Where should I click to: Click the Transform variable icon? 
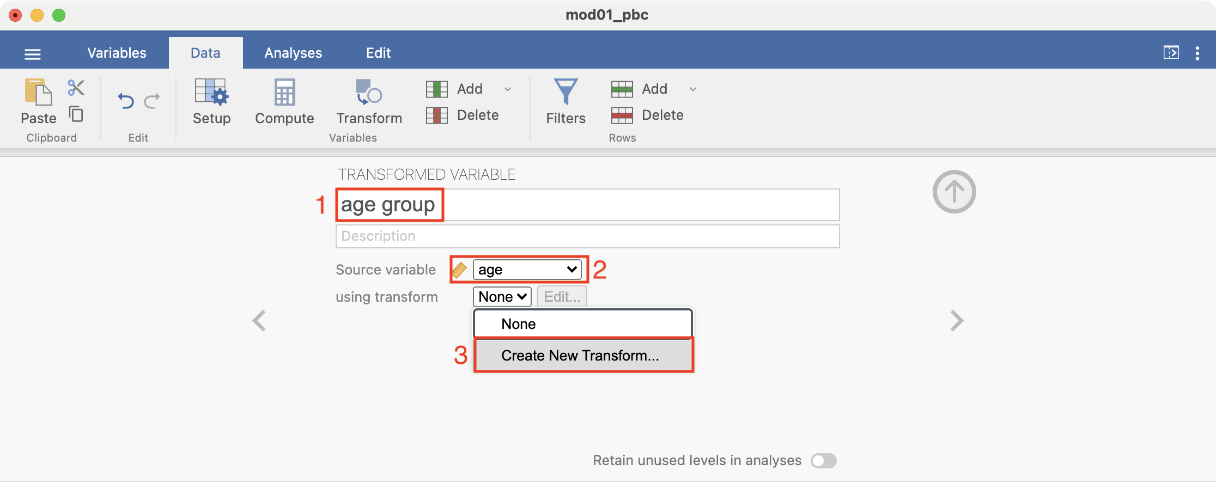click(x=369, y=93)
